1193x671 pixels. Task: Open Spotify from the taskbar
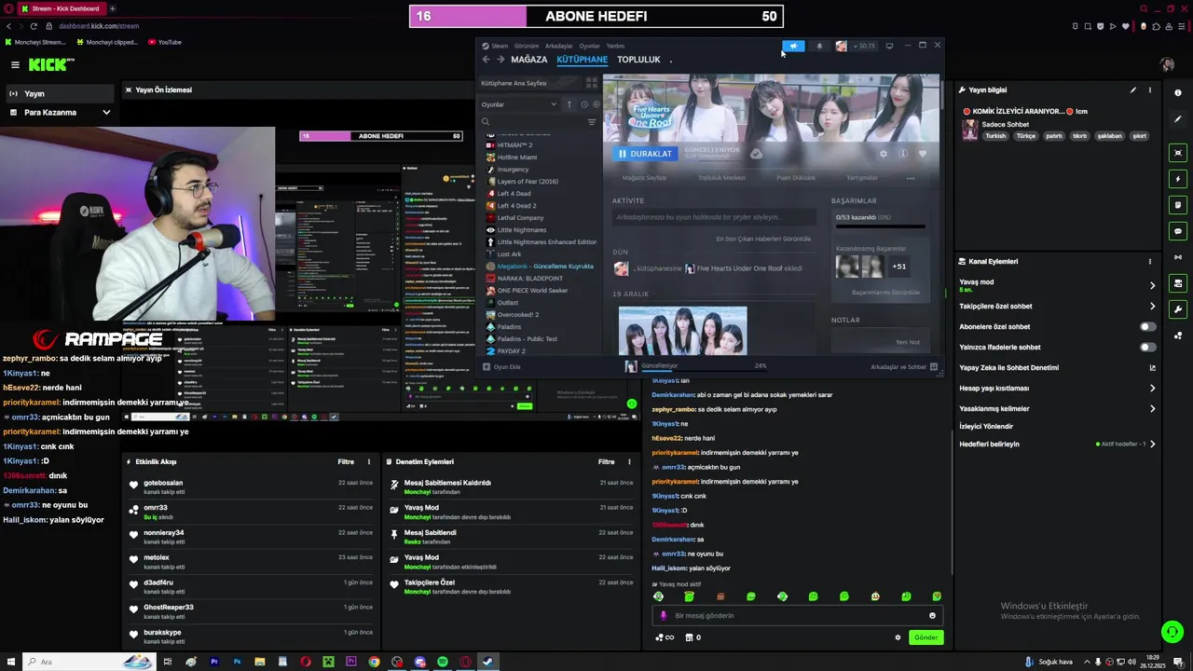click(x=442, y=662)
